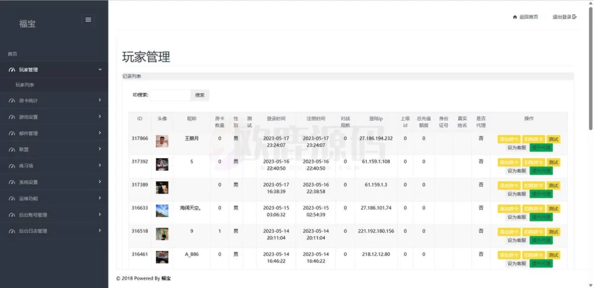Image resolution: width=594 pixels, height=288 pixels.
Task: Click 测试 button for player 316633
Action: [x=553, y=209]
